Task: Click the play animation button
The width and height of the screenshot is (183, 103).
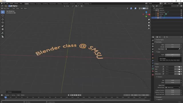Action: pyautogui.click(x=77, y=95)
